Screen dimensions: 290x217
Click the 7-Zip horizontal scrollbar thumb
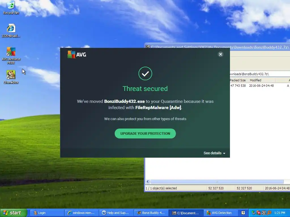pos(217,182)
